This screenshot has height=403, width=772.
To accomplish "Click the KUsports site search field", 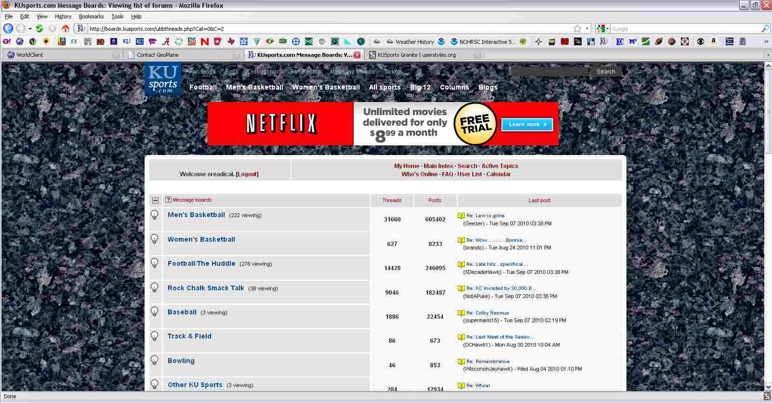I will [550, 72].
